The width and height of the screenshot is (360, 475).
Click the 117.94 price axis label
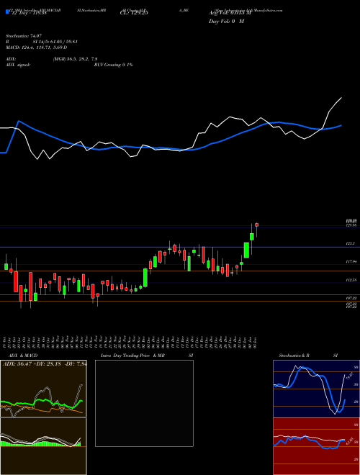click(351, 261)
